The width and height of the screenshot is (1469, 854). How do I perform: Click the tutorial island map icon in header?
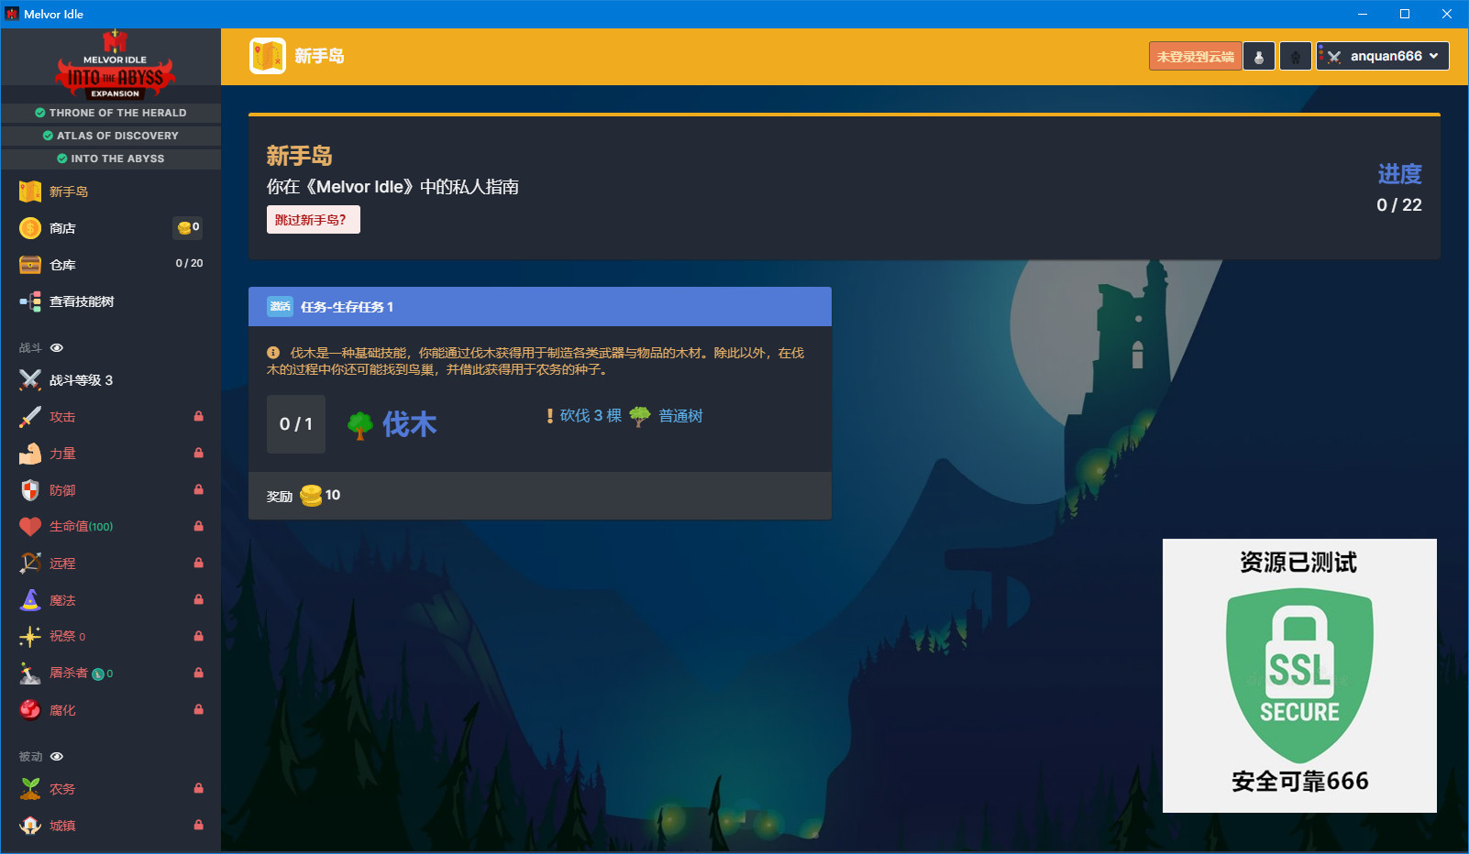[x=268, y=57]
